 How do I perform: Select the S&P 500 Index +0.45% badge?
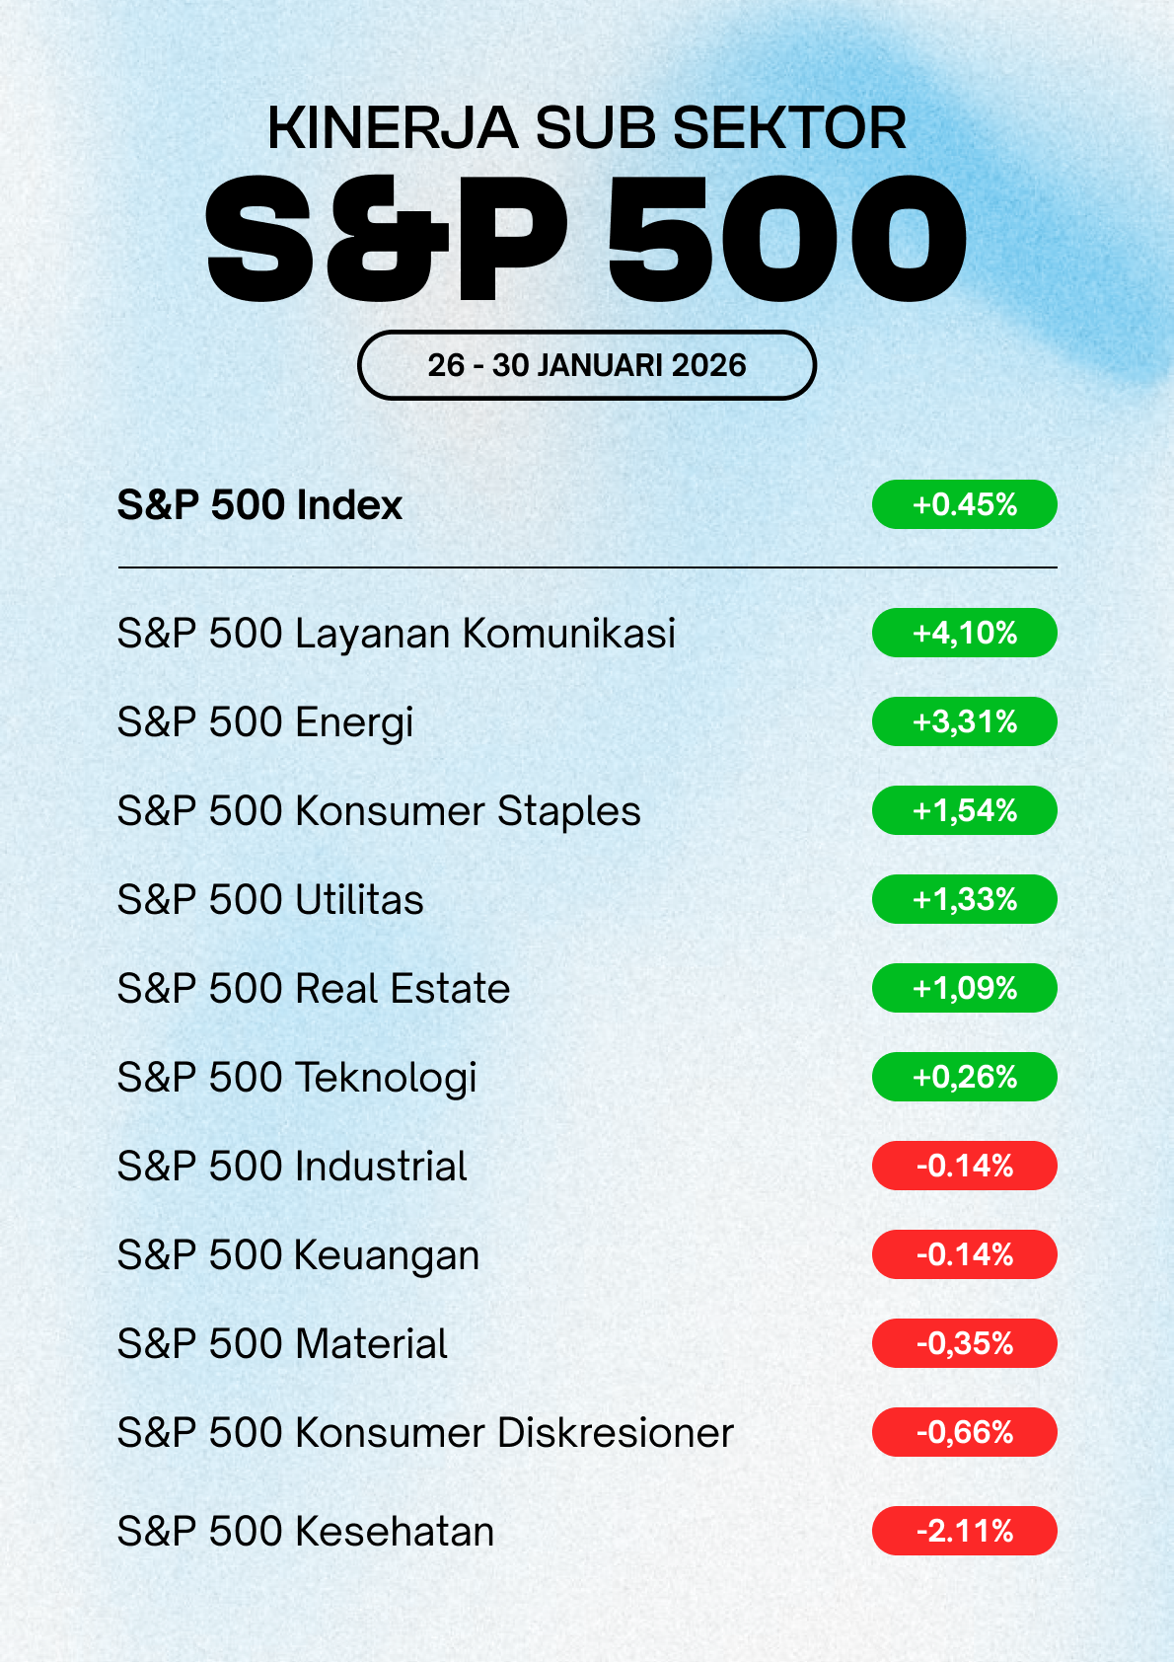[964, 505]
